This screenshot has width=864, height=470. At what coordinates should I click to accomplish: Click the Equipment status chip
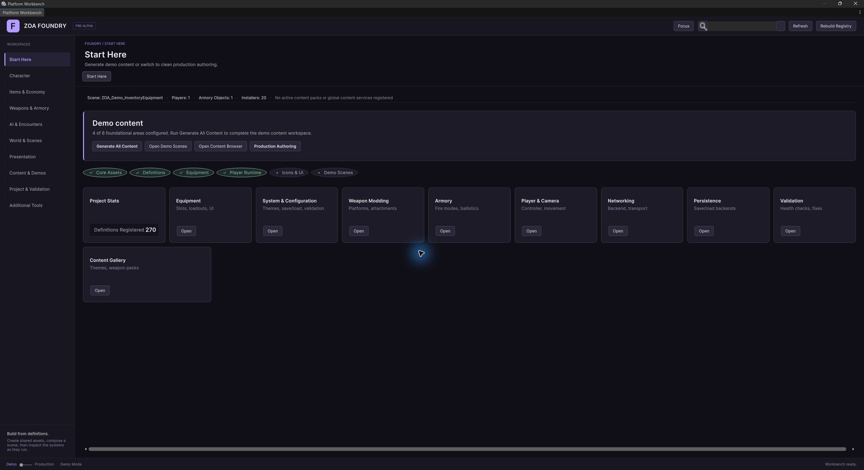[193, 173]
